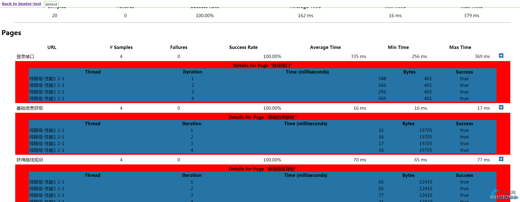The height and width of the screenshot is (202, 520).
Task: Click the 51CTO watermark logo
Action: 504,195
